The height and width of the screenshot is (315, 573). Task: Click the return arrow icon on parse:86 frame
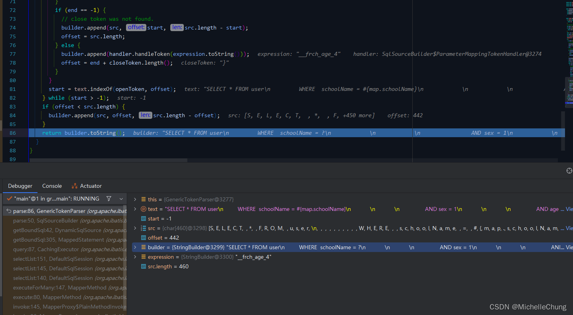click(x=8, y=211)
